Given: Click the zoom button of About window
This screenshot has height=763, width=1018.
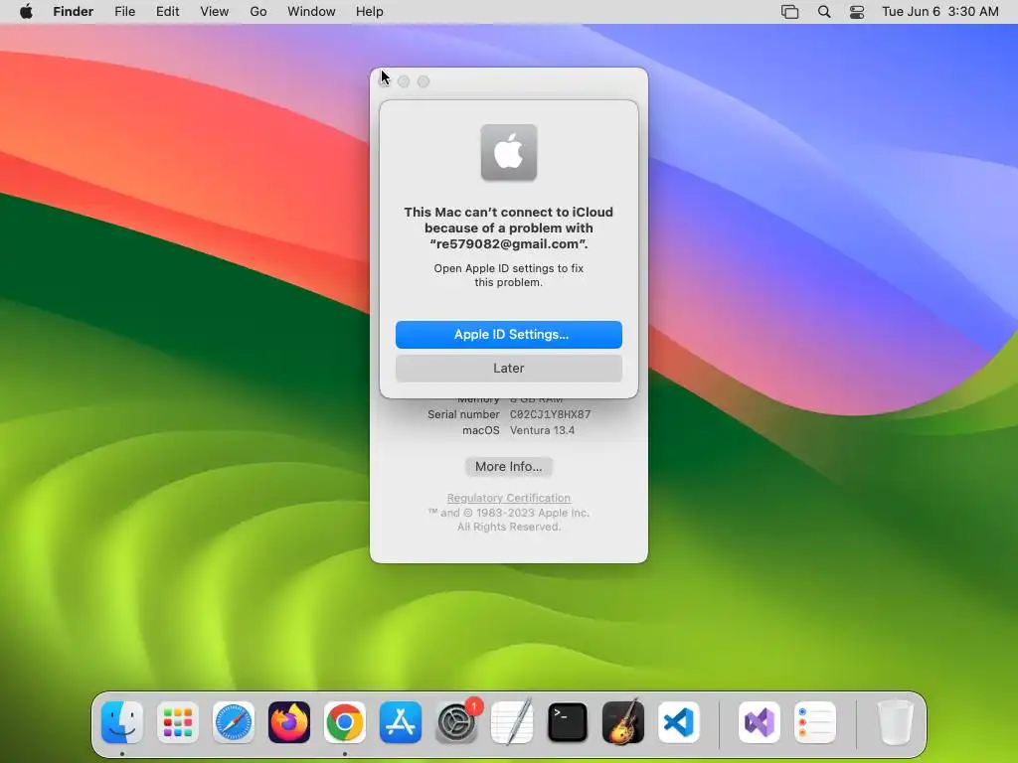Looking at the screenshot, I should [x=424, y=81].
